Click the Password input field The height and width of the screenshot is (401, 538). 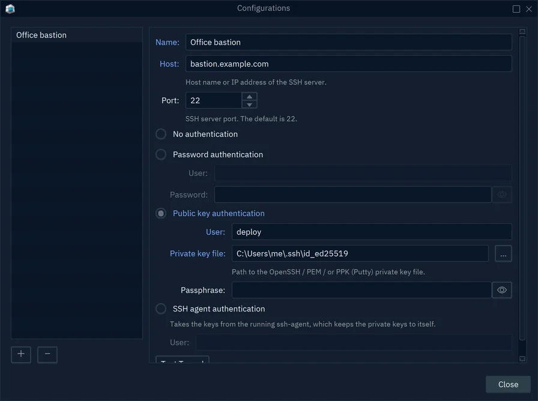pyautogui.click(x=353, y=194)
